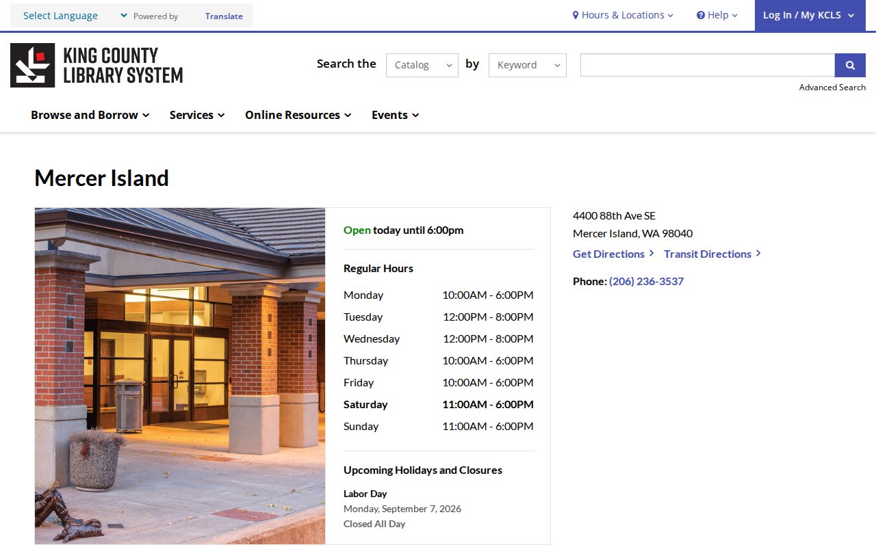Click the Get Directions link
The width and height of the screenshot is (876, 547).
(613, 254)
